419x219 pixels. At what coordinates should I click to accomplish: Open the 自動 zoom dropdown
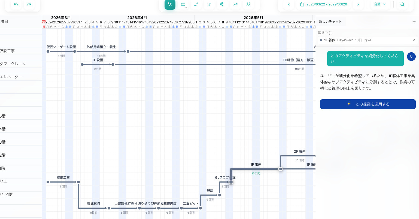(380, 4)
